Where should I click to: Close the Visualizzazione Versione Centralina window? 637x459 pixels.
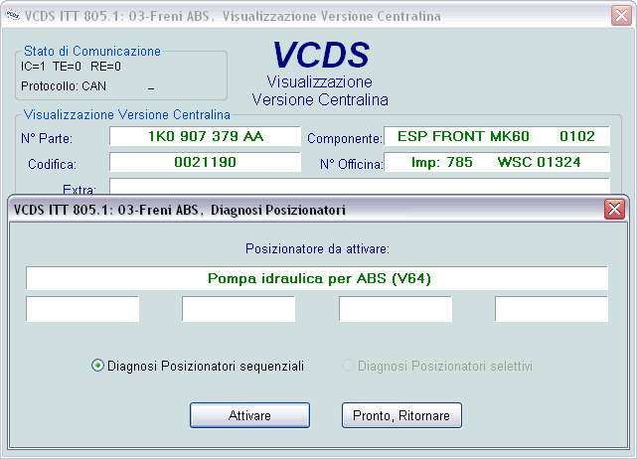click(x=621, y=16)
